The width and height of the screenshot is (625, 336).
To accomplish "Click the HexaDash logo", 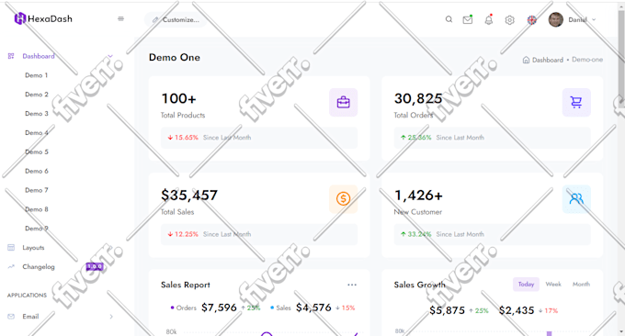I will point(43,18).
